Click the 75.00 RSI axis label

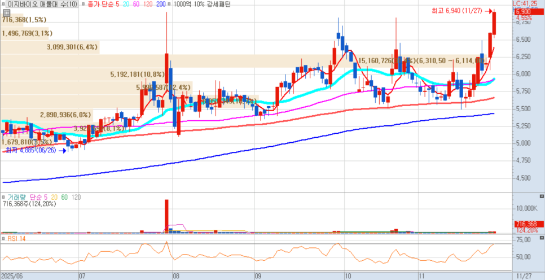[x=523, y=240]
